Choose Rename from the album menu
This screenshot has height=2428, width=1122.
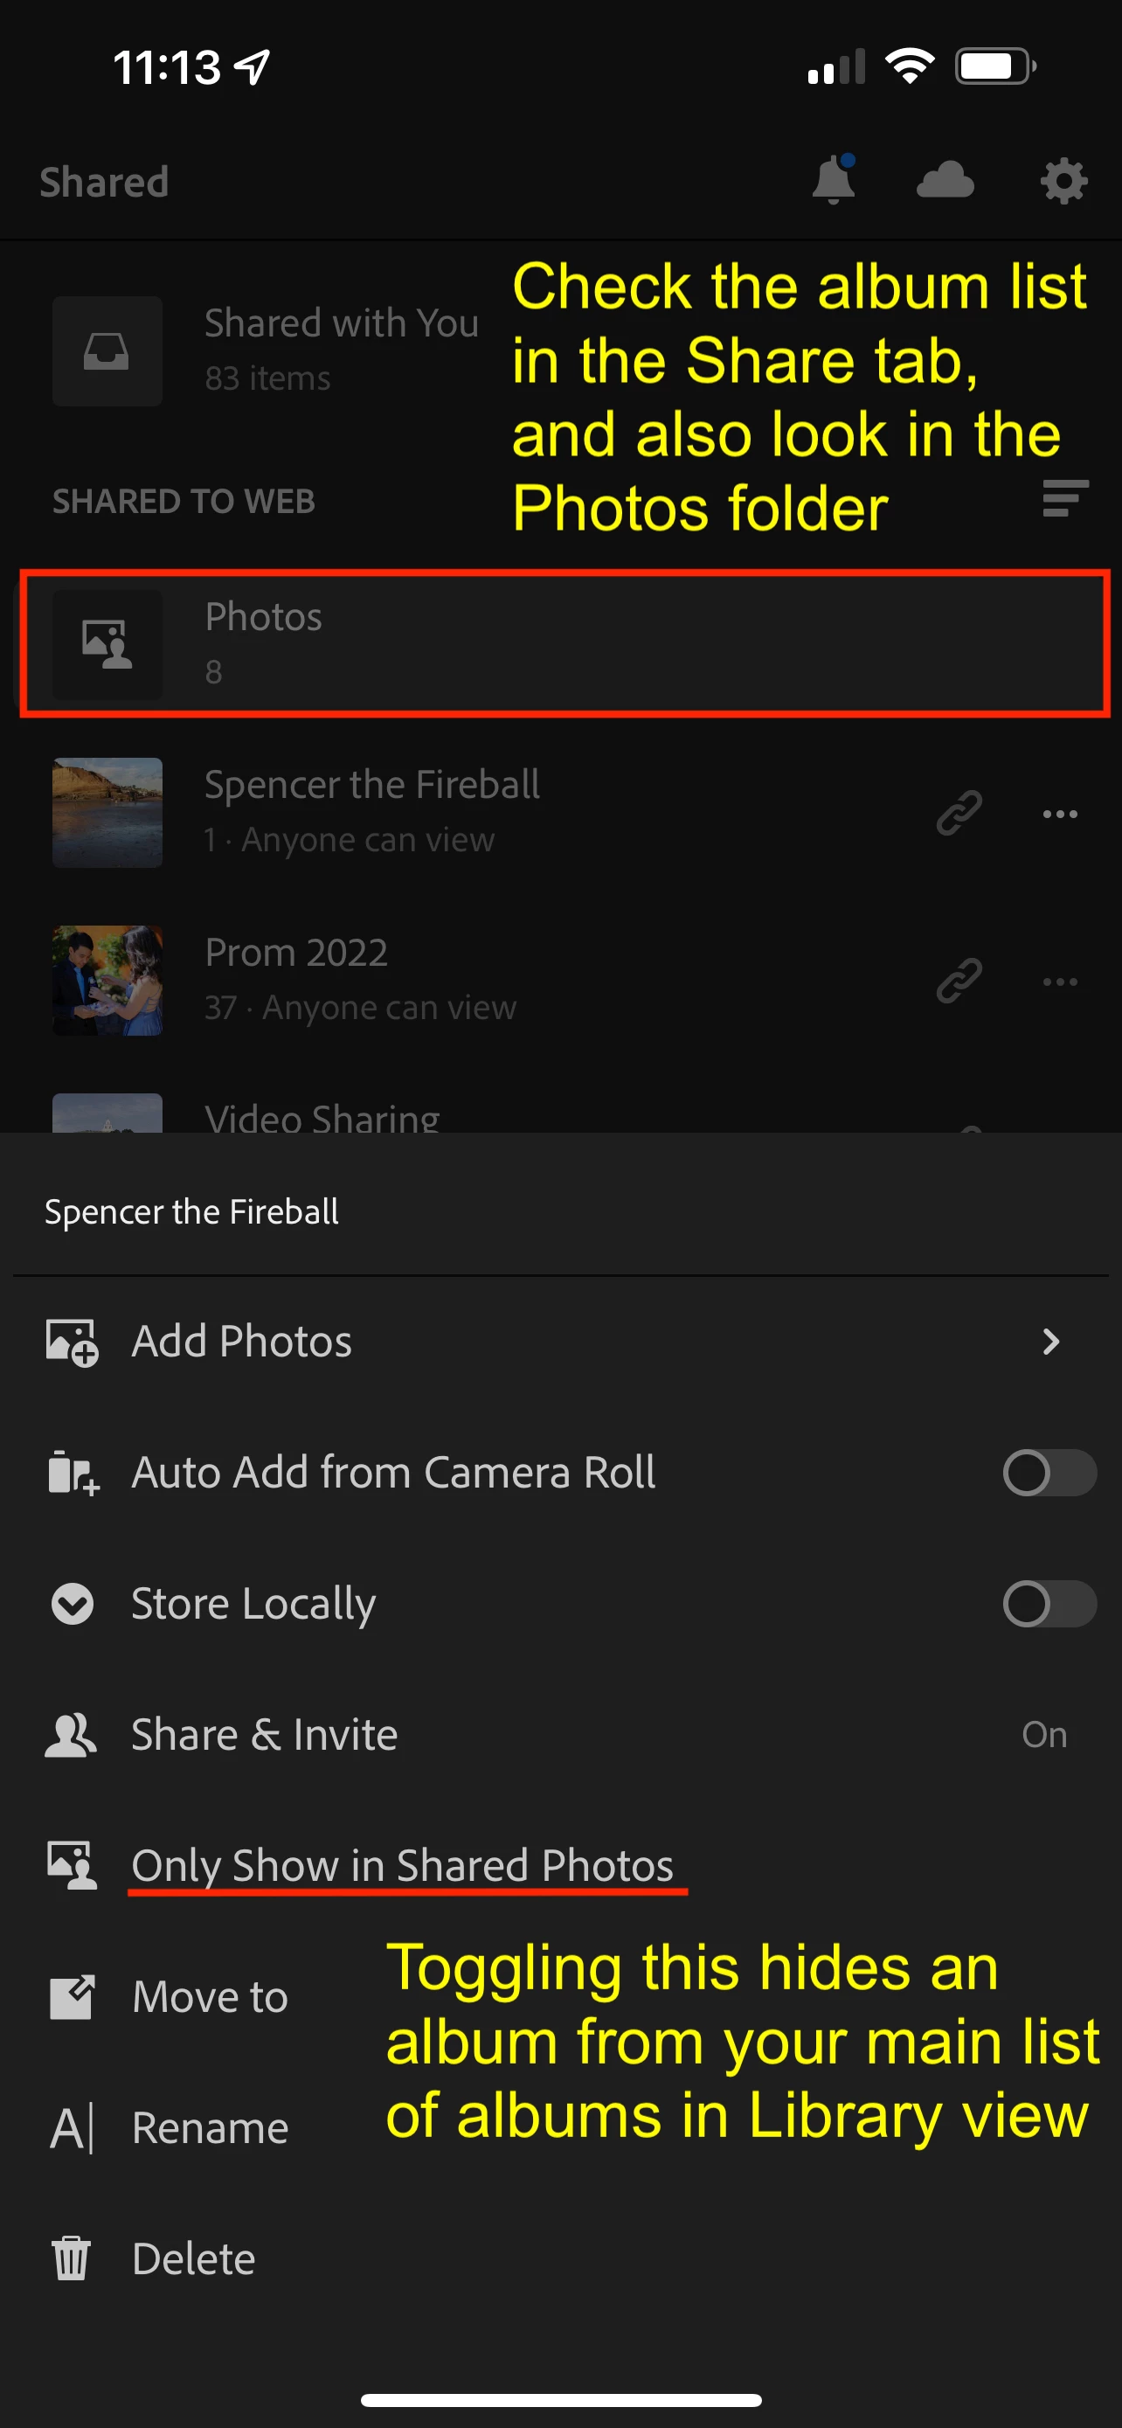coord(209,2127)
